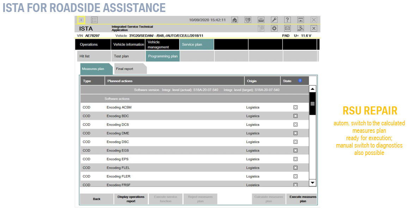Click Display operations report button
Viewport: 408px width, 211px height.
[131, 199]
